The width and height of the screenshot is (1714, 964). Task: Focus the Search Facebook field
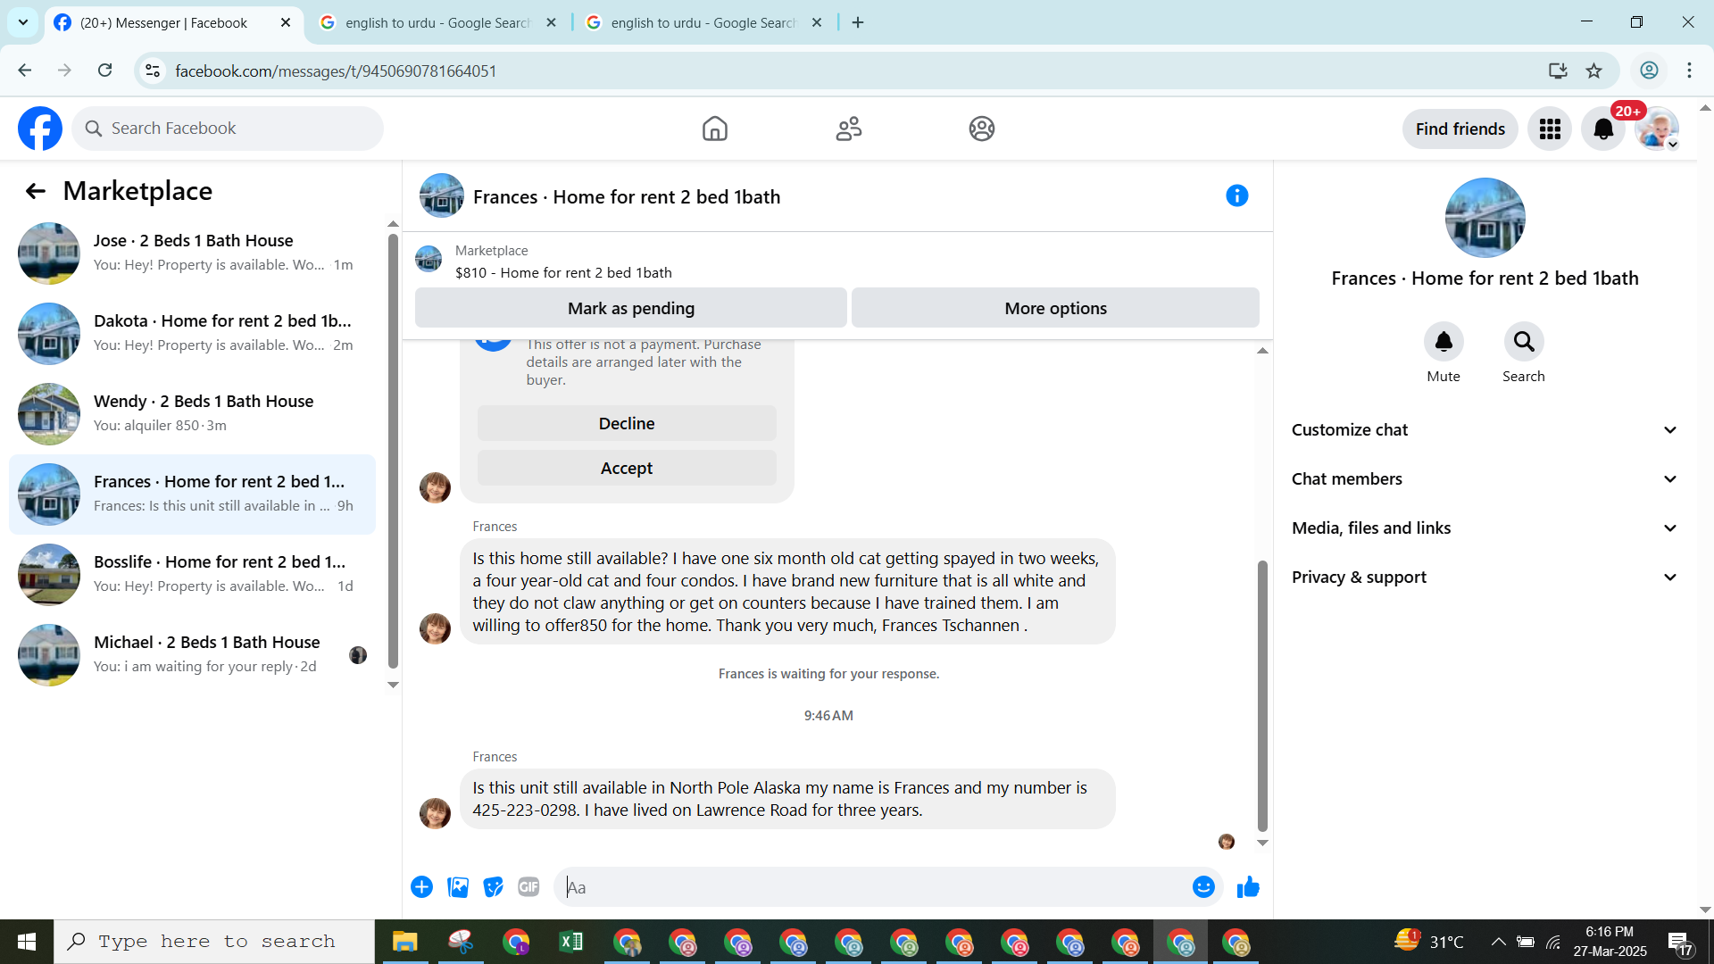[x=228, y=129]
